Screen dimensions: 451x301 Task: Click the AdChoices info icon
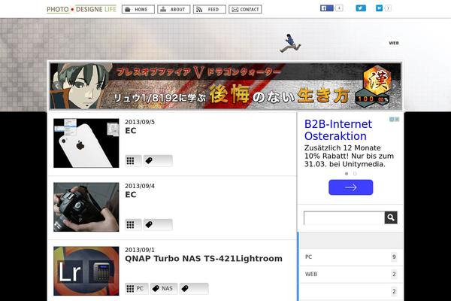392,119
